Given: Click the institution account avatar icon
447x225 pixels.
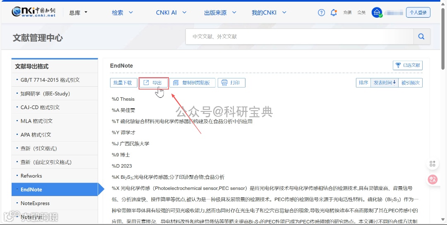Looking at the screenshot, I should click(377, 12).
